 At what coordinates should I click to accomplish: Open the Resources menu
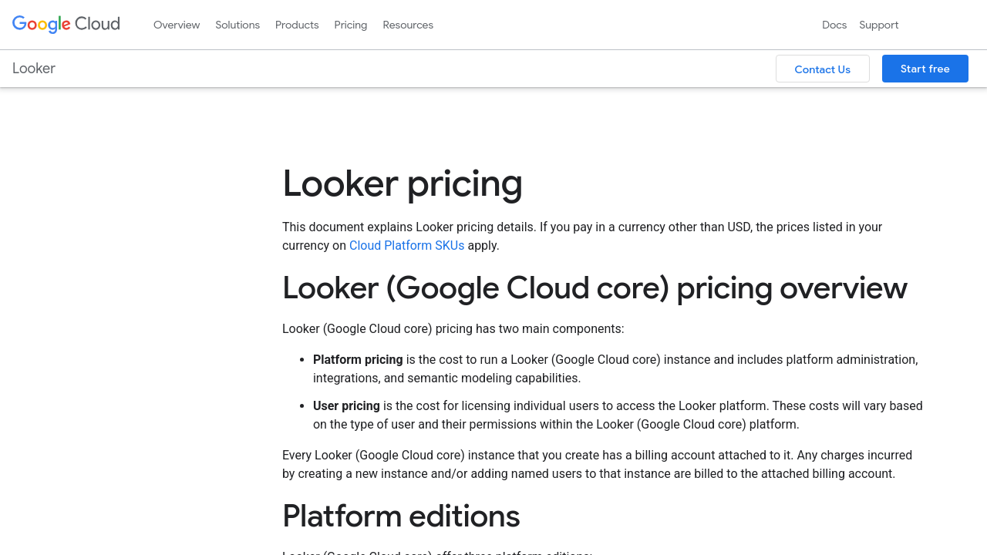pos(408,25)
